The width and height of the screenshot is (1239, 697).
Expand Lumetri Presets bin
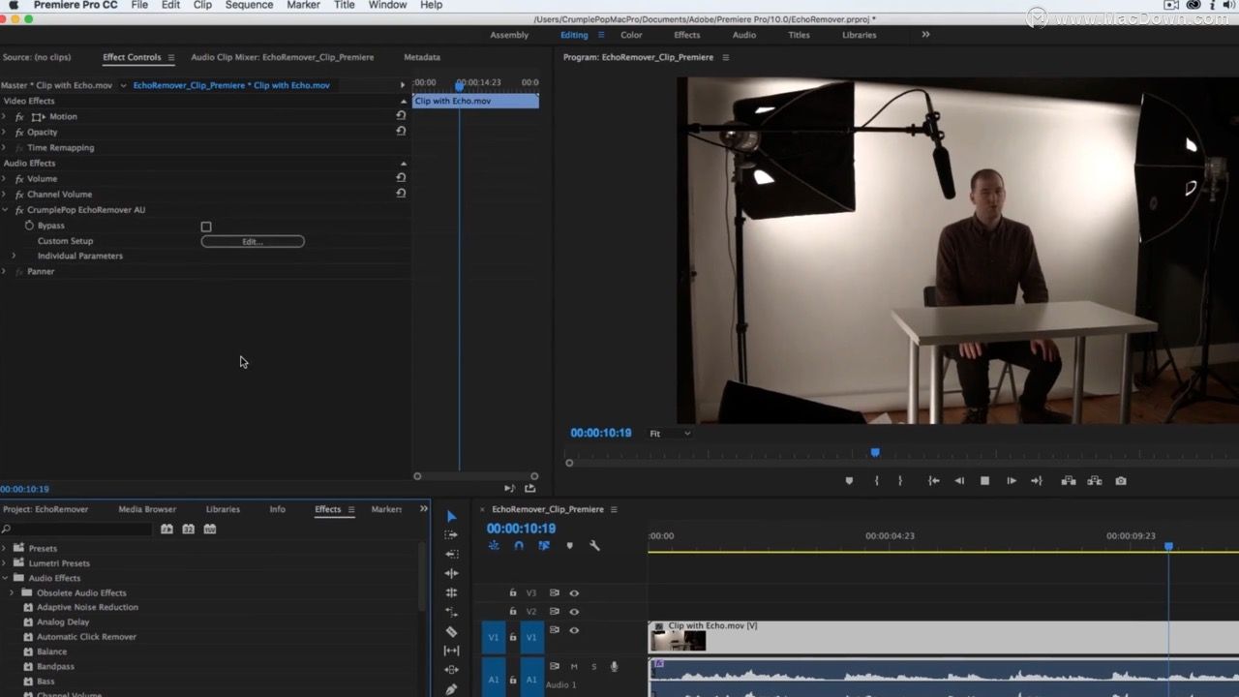5,563
